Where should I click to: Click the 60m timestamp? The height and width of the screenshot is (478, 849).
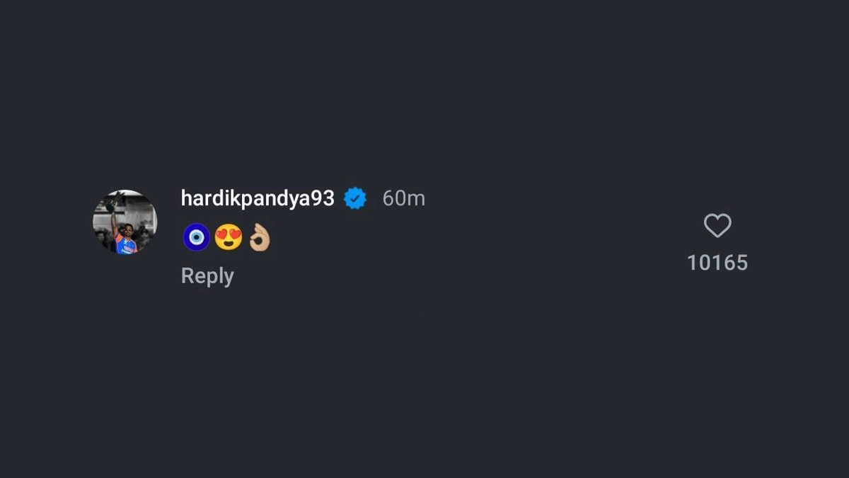click(404, 199)
